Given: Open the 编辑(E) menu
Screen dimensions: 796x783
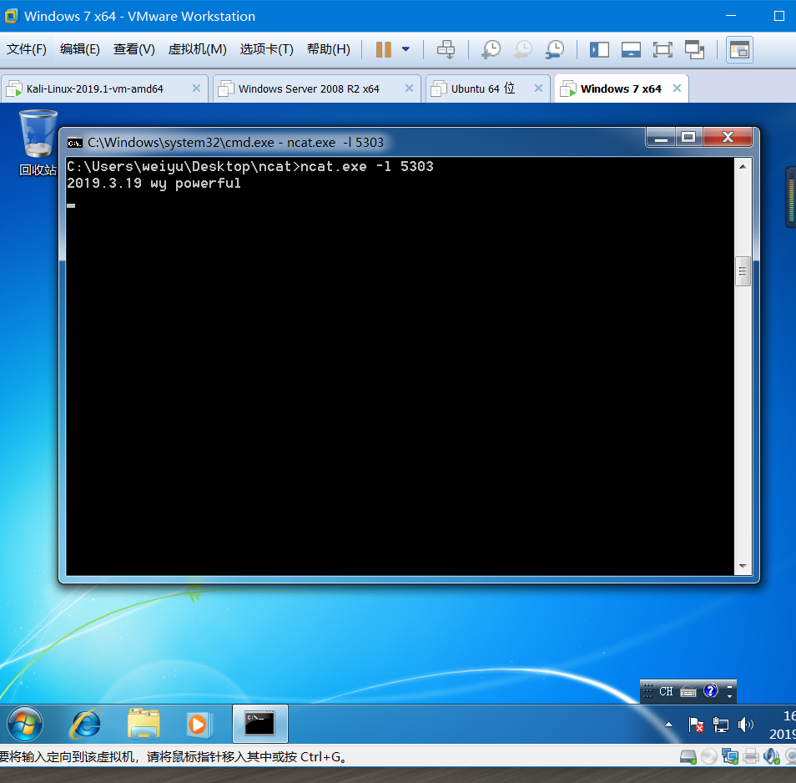Looking at the screenshot, I should coord(80,49).
